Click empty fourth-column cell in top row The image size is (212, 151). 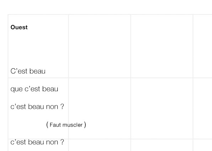[202, 46]
